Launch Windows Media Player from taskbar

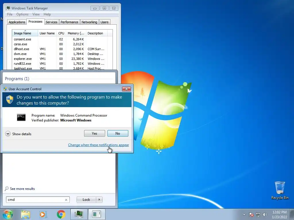pyautogui.click(x=43, y=214)
